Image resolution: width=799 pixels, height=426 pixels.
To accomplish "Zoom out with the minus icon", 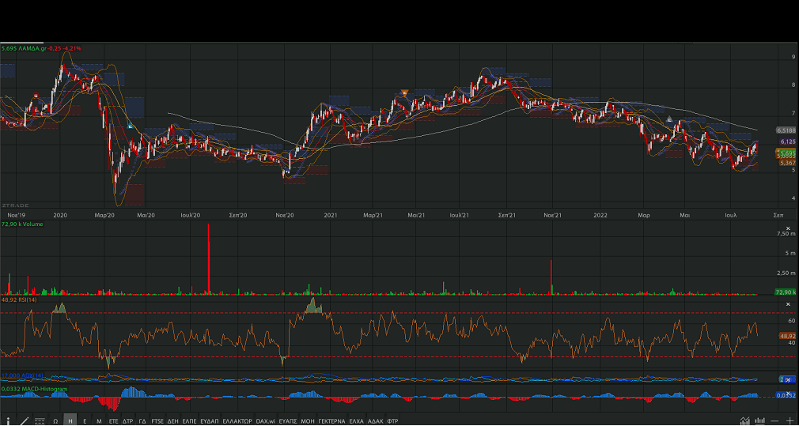I will click(x=775, y=421).
